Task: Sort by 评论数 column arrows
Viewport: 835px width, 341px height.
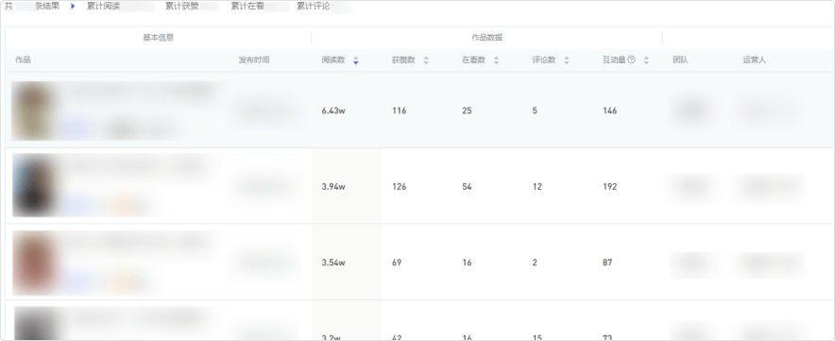Action: [567, 60]
